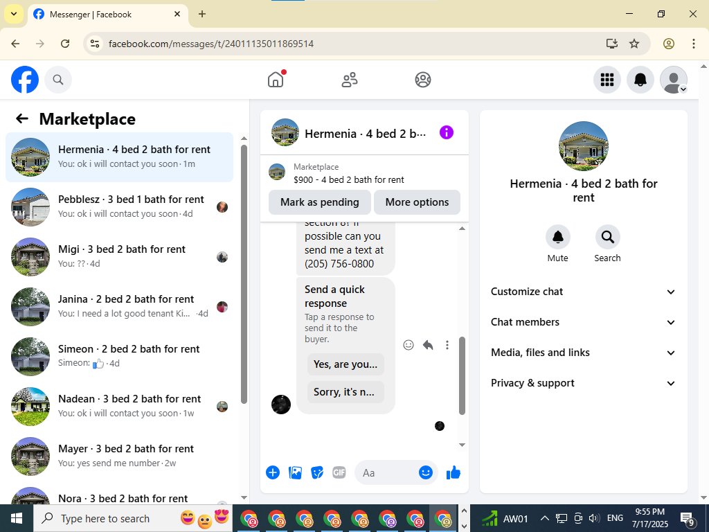This screenshot has width=709, height=532.
Task: Show hidden system tray icons
Action: (545, 518)
